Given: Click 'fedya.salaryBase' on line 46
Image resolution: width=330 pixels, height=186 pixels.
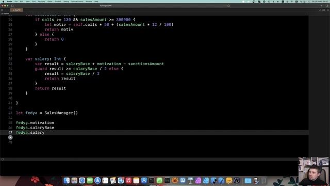Looking at the screenshot, I should coord(35,128).
